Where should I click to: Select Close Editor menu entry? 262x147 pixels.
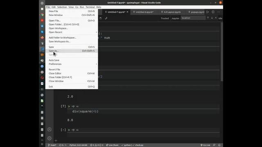[72, 73]
